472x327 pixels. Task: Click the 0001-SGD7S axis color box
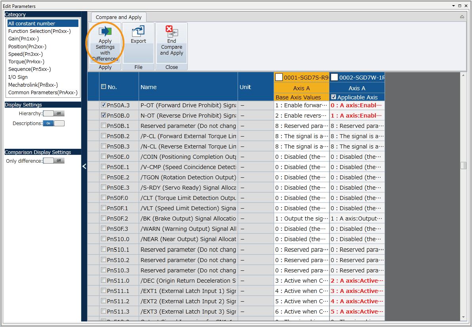279,77
